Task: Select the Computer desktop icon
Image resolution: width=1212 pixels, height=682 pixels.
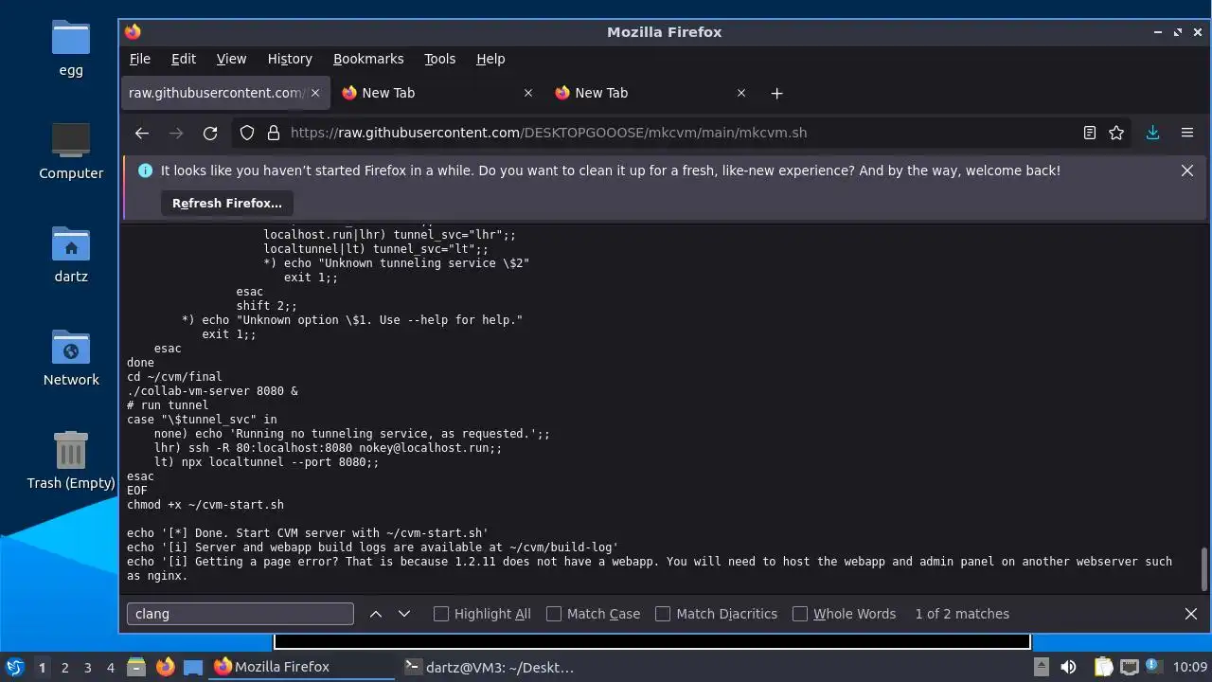Action: 71,152
